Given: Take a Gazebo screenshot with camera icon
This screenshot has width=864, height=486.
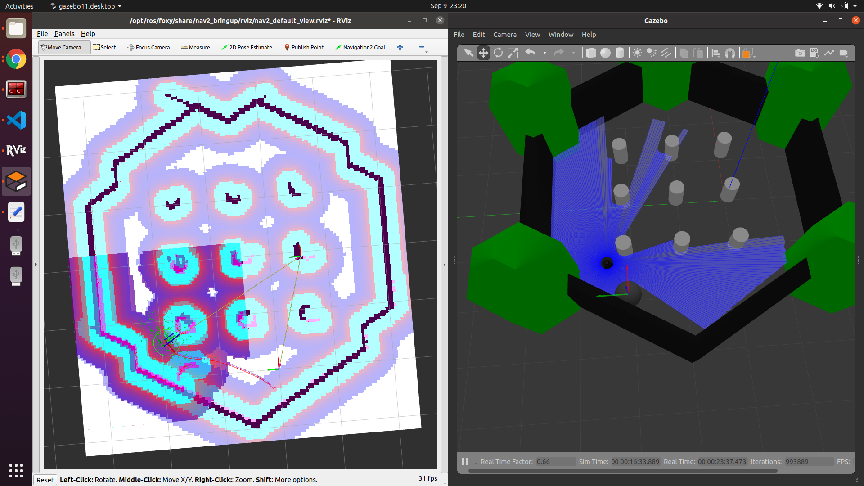Looking at the screenshot, I should click(x=800, y=53).
